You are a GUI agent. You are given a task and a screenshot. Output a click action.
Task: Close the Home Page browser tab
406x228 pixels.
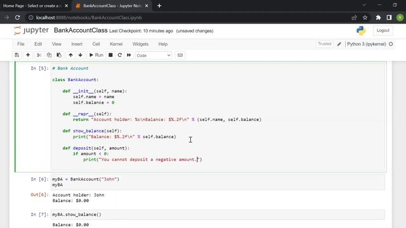[x=66, y=6]
